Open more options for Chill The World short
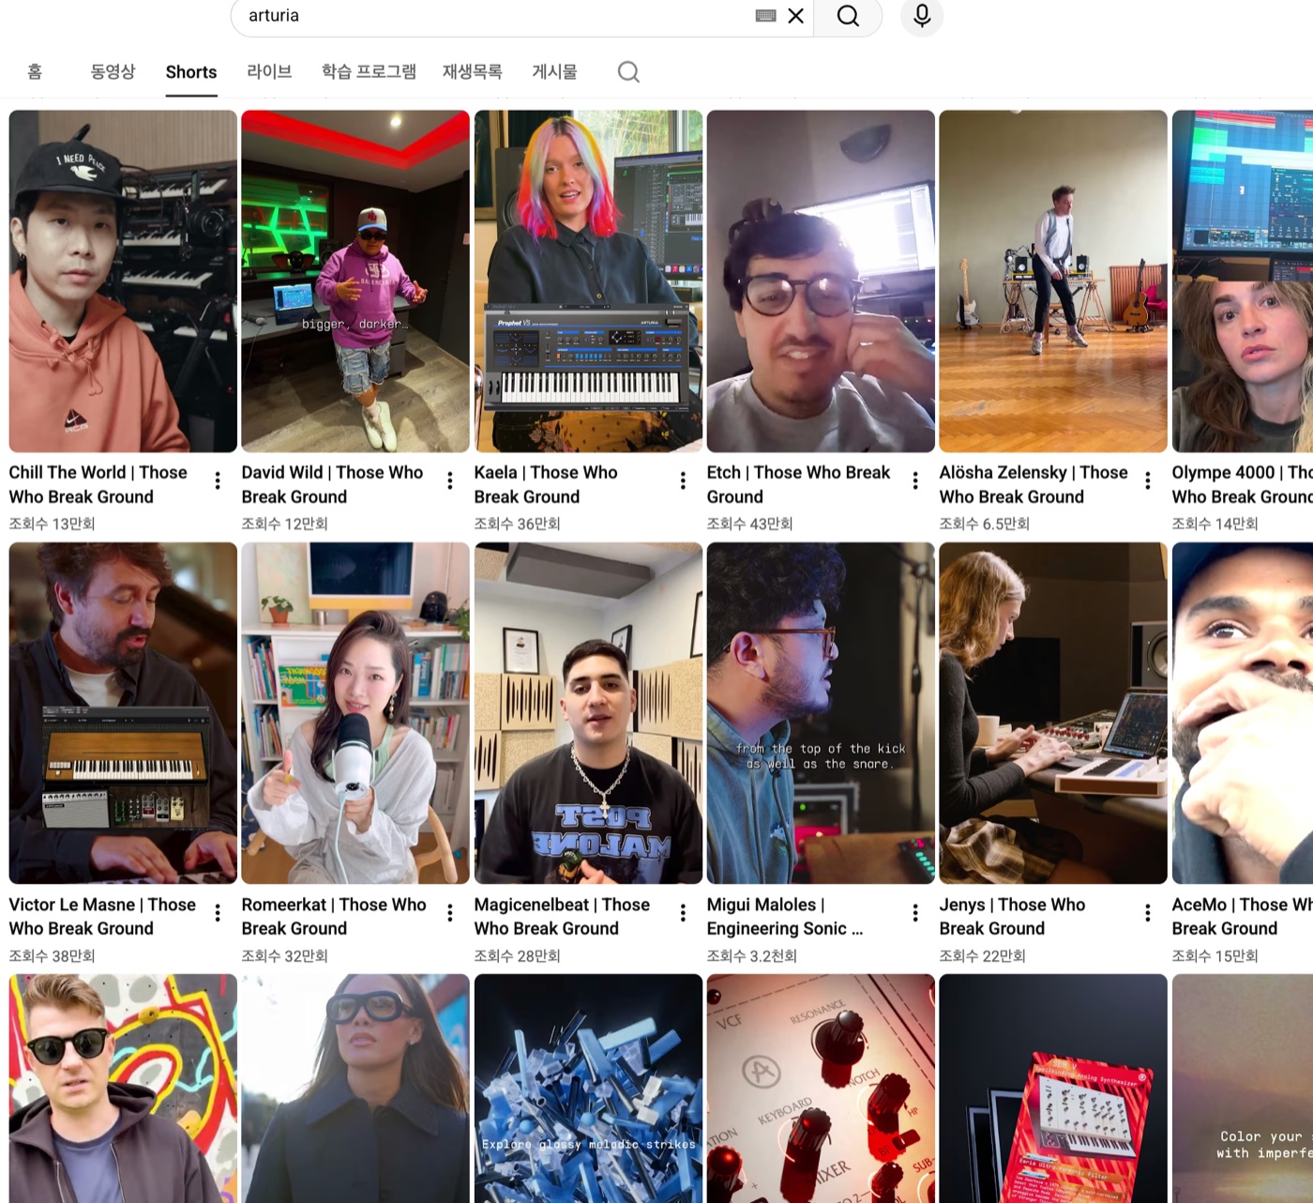This screenshot has width=1313, height=1203. [x=218, y=480]
